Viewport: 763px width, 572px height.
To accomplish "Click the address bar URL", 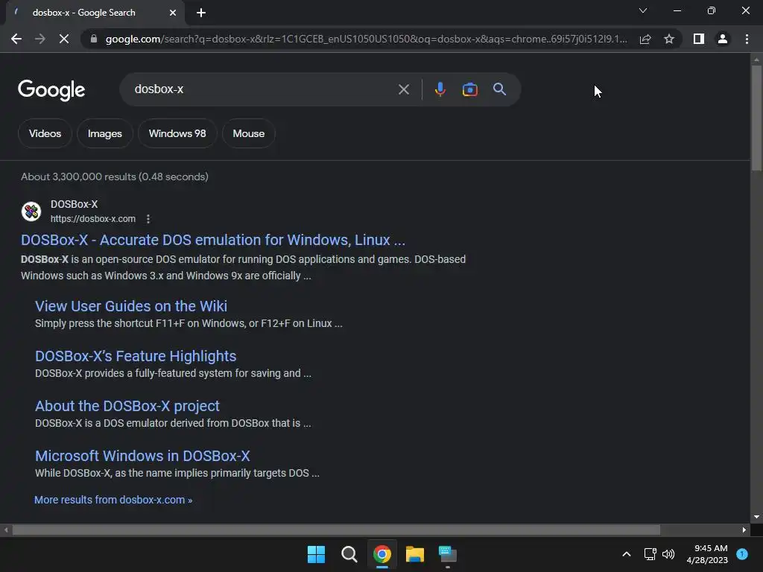I will click(366, 39).
